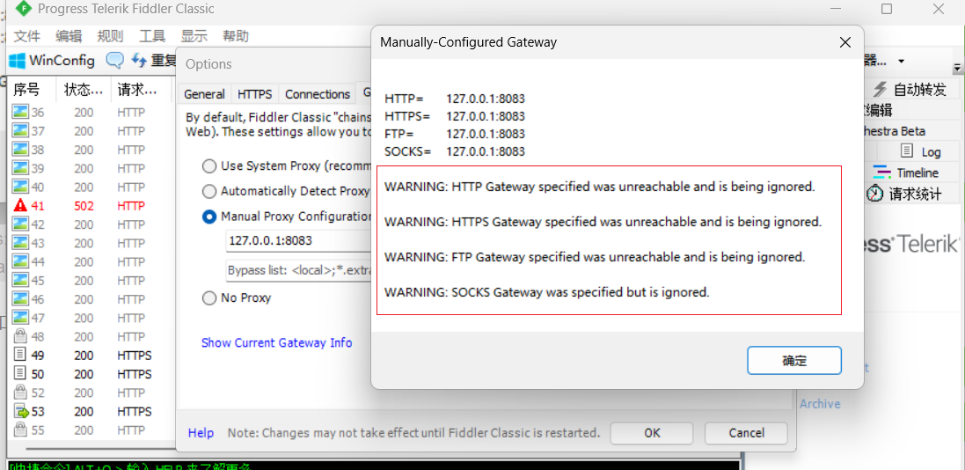Click the lock icon of session 48
This screenshot has height=470, width=965.
pyautogui.click(x=21, y=336)
